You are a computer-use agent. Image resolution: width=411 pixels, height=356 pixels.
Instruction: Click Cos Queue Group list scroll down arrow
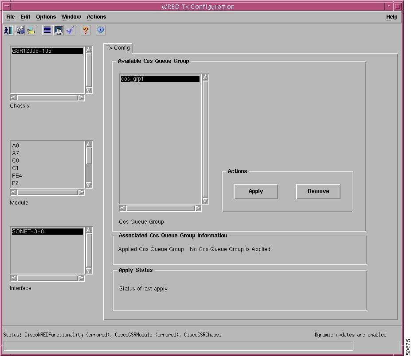[206, 201]
